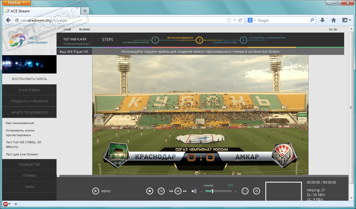Open the URL history dropdown arrow
This screenshot has height=209, width=356.
coord(235,20)
